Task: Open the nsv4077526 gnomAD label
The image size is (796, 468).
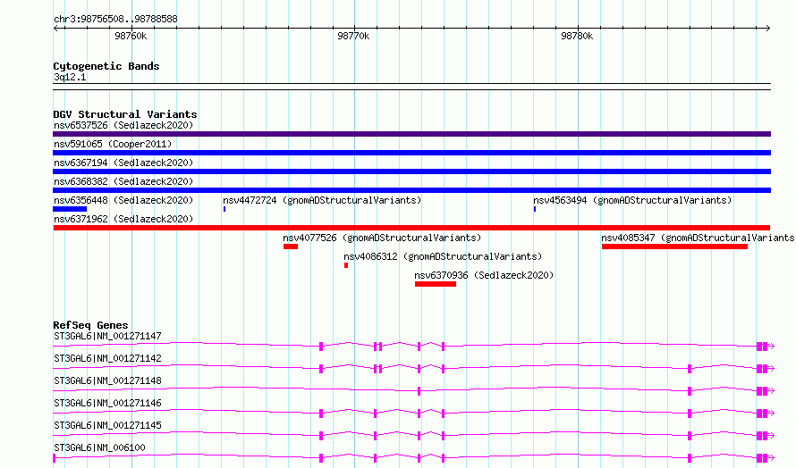Action: click(x=382, y=238)
